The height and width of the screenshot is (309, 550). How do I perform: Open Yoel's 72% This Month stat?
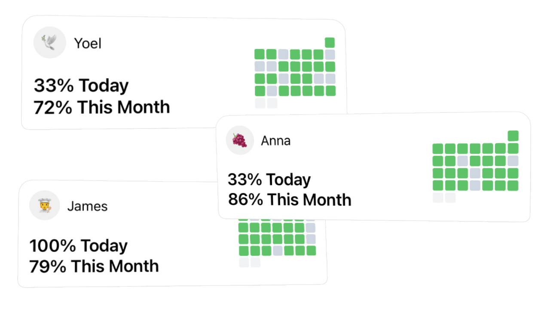(x=102, y=107)
